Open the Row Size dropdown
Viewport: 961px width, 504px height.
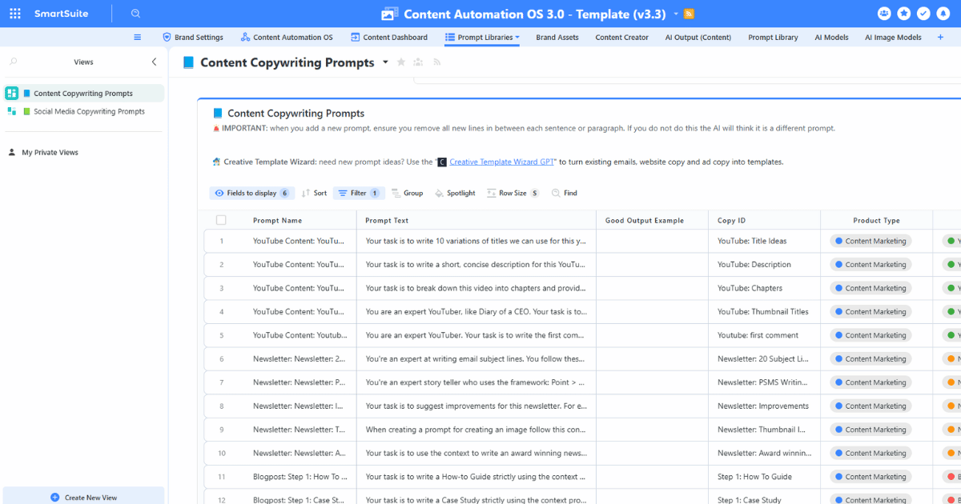tap(513, 193)
